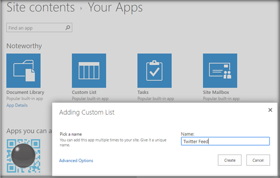Click the Document Library label text
This screenshot has height=178, width=280.
point(25,92)
